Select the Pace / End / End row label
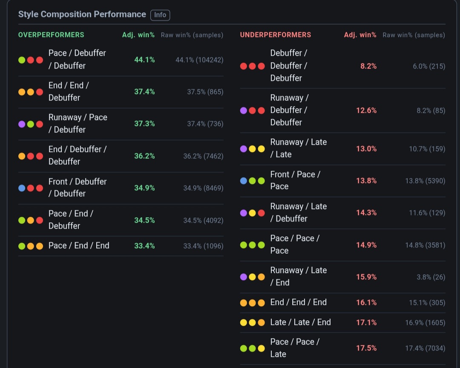 pyautogui.click(x=79, y=245)
